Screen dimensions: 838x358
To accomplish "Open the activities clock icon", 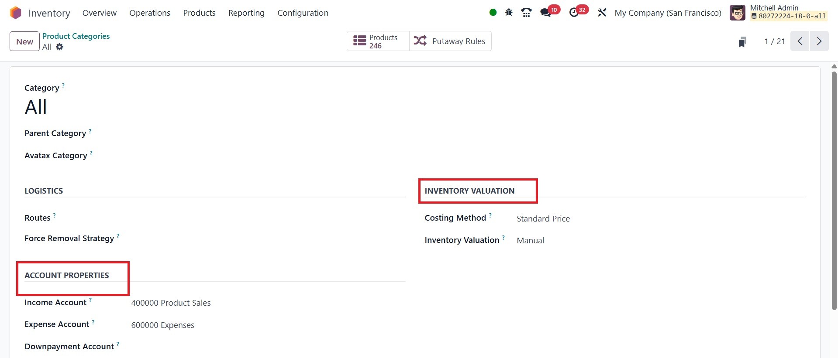I will click(x=574, y=13).
